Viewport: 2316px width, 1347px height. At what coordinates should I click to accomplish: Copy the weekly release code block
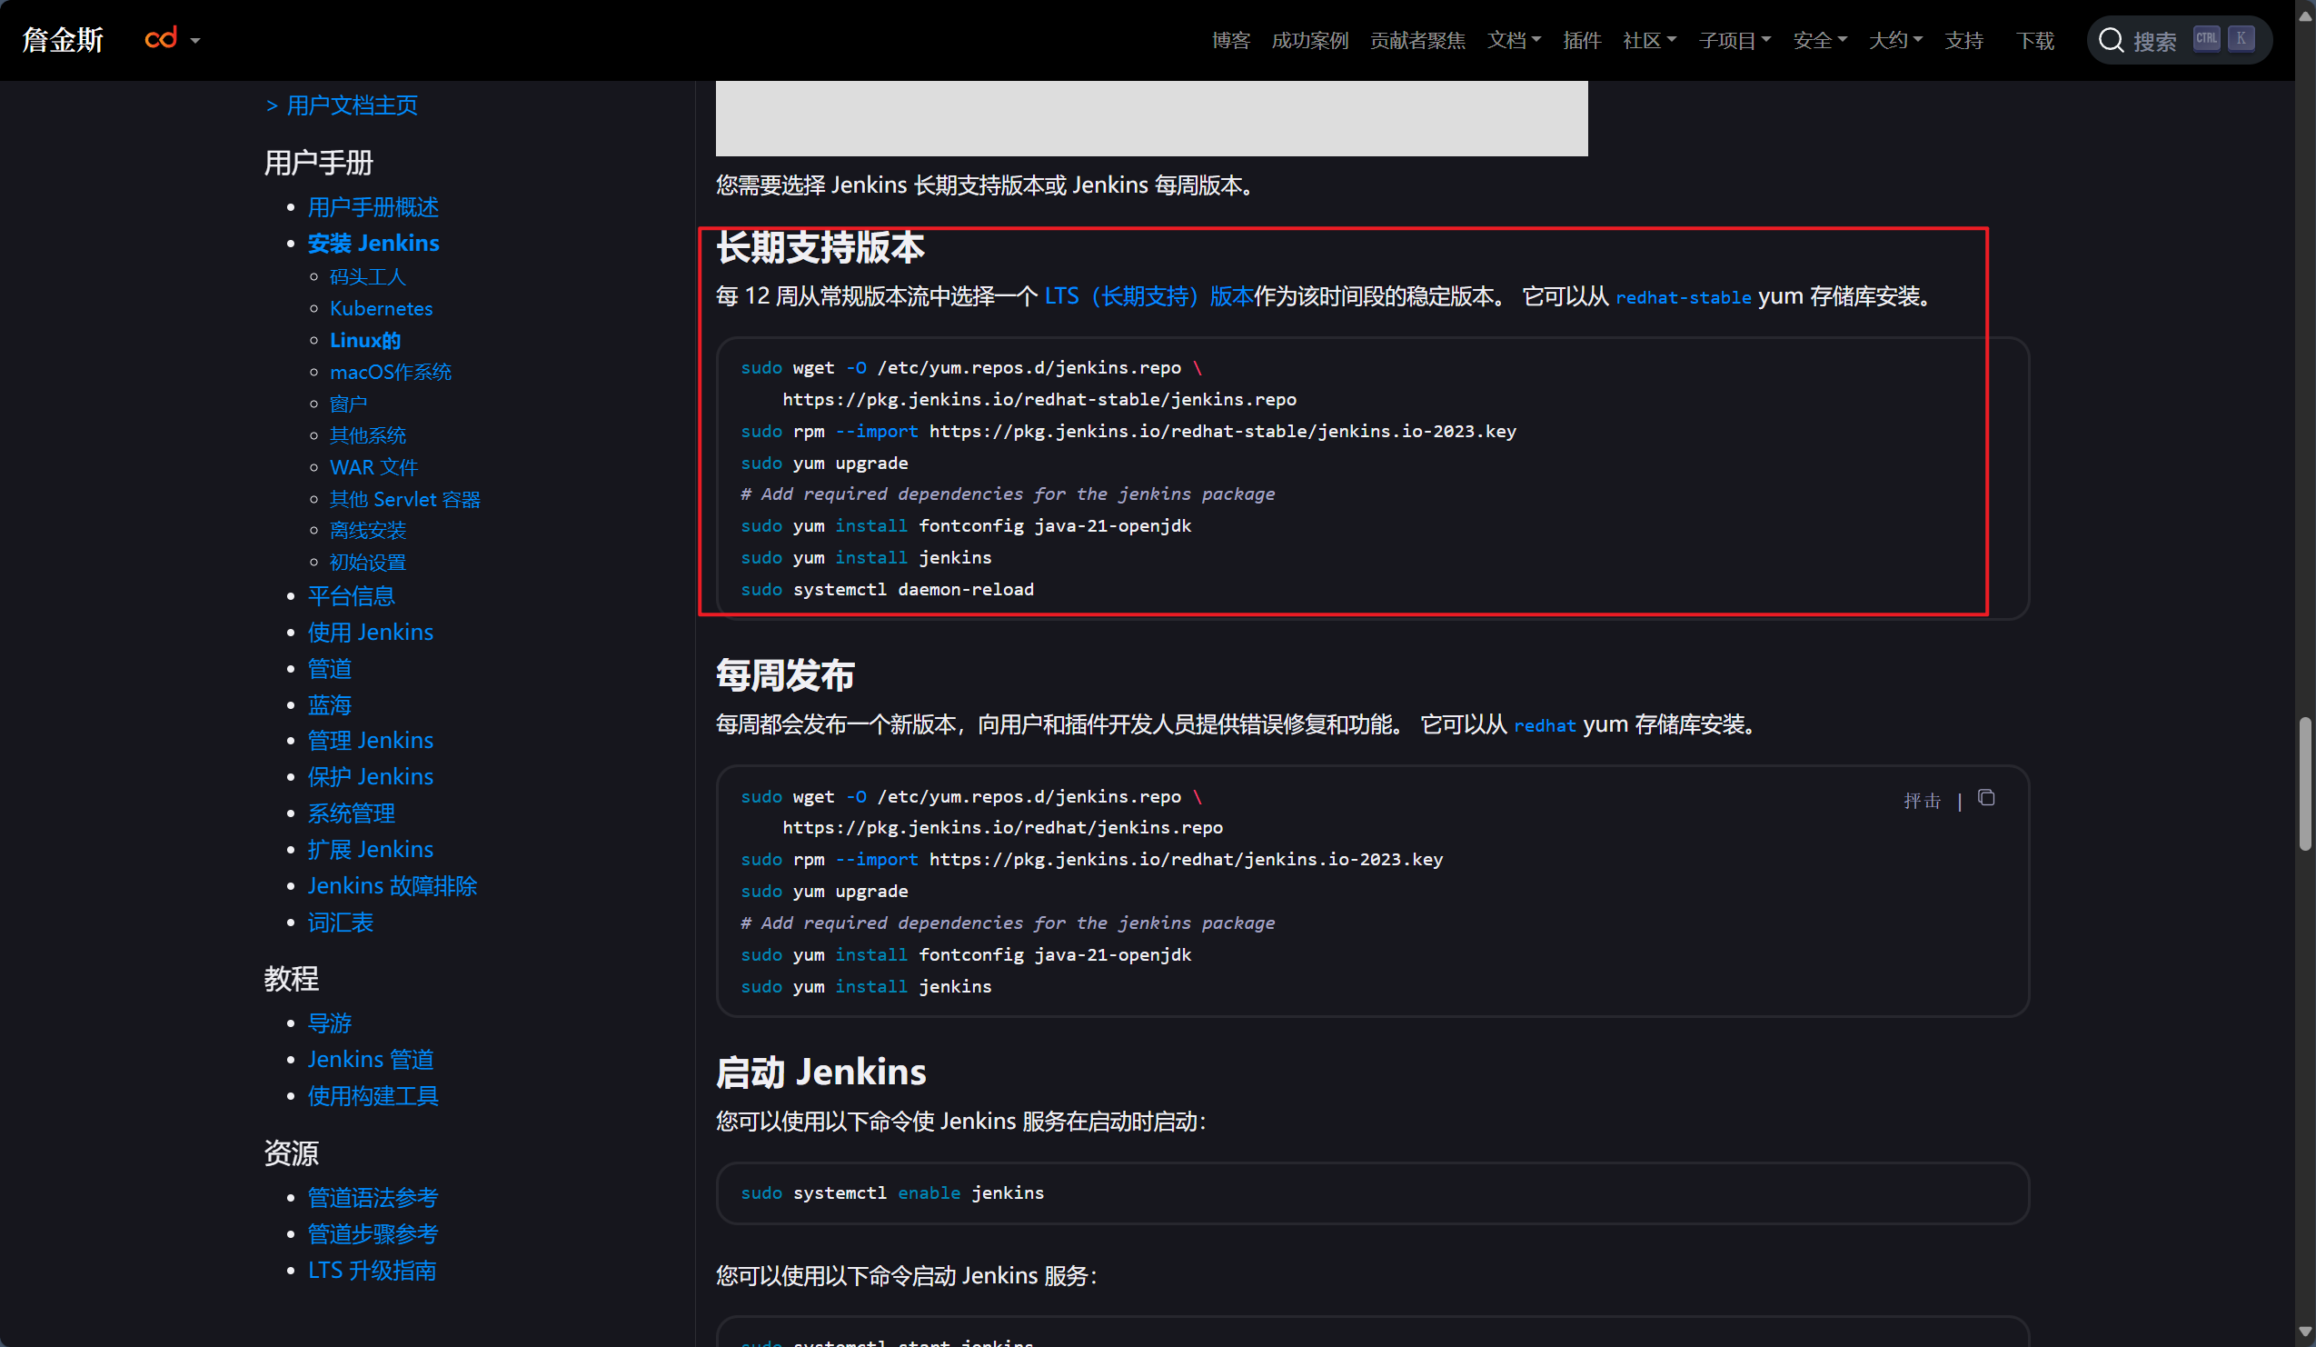click(x=1986, y=798)
